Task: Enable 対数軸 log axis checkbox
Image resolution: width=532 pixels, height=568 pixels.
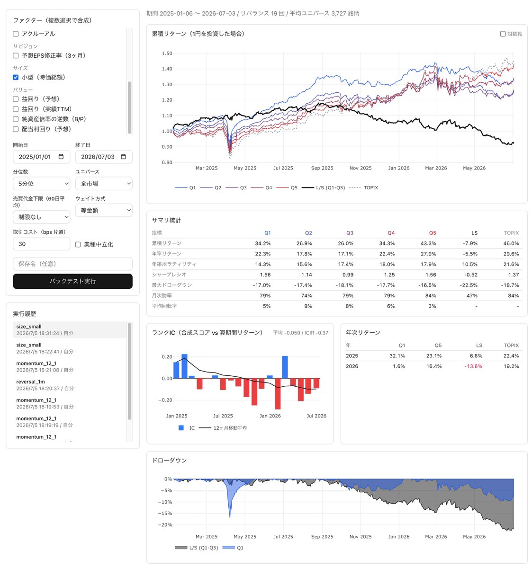Action: tap(503, 34)
